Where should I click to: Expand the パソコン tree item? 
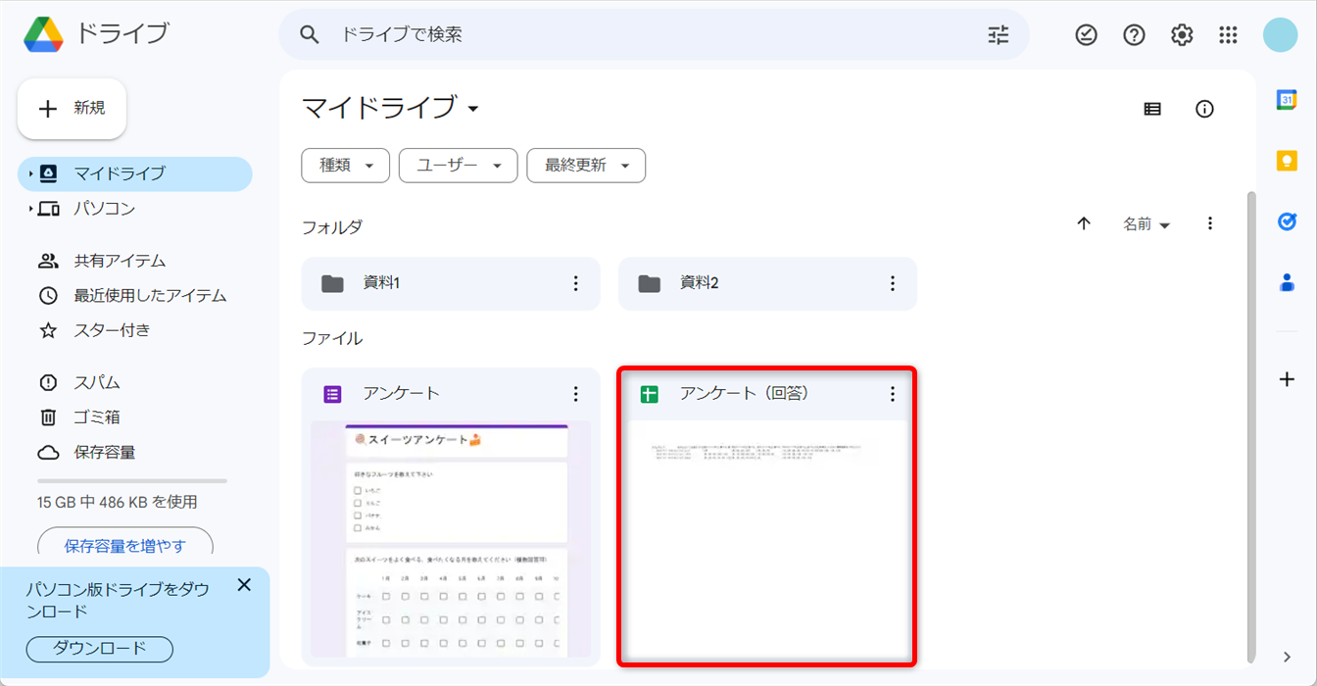pyautogui.click(x=31, y=209)
